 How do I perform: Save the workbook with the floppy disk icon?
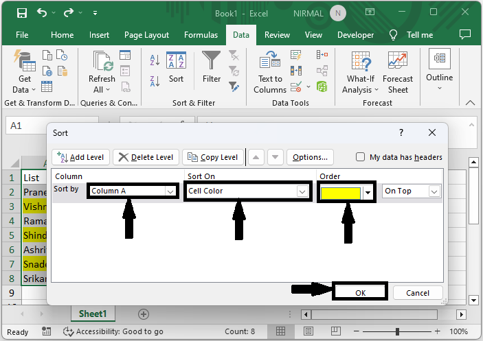pos(22,13)
